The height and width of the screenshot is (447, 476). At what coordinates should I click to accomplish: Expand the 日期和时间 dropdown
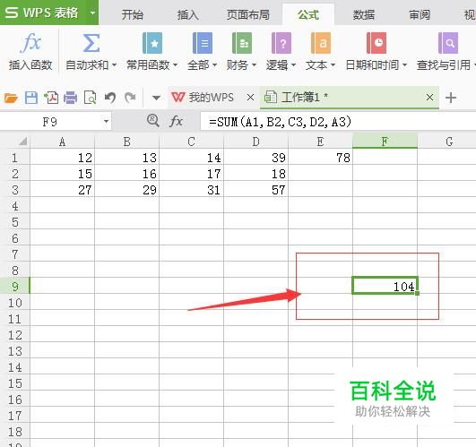404,64
